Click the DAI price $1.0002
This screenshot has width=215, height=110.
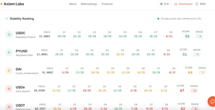coord(48,73)
